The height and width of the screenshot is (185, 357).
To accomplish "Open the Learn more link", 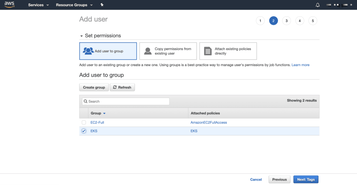I will [300, 65].
